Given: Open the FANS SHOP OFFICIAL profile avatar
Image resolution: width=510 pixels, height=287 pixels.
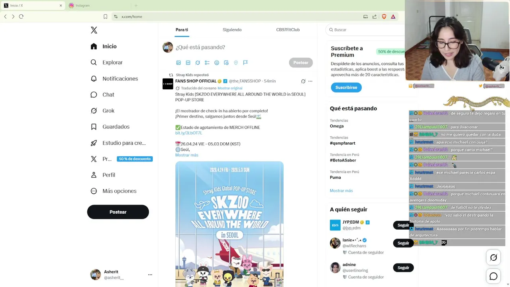Looking at the screenshot, I should tap(168, 84).
